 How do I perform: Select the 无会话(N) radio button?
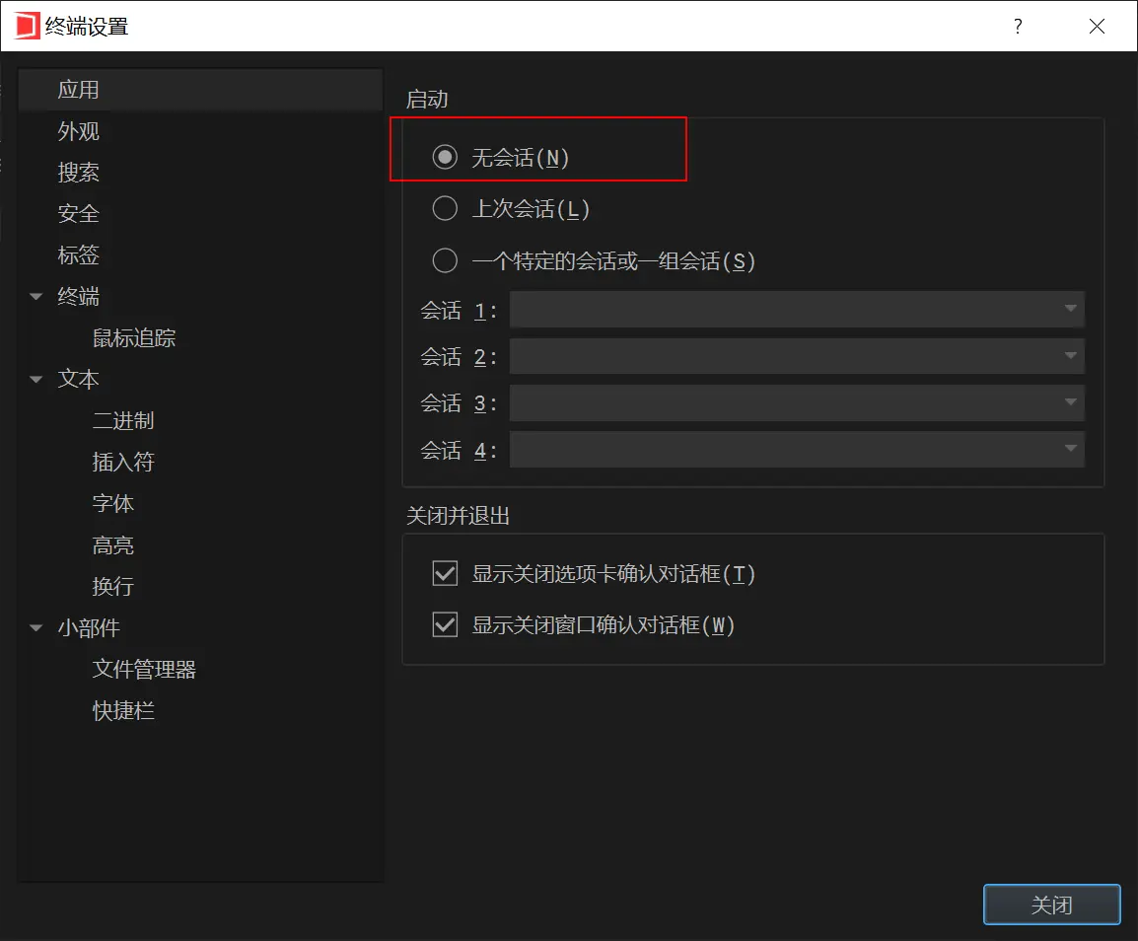click(x=445, y=157)
